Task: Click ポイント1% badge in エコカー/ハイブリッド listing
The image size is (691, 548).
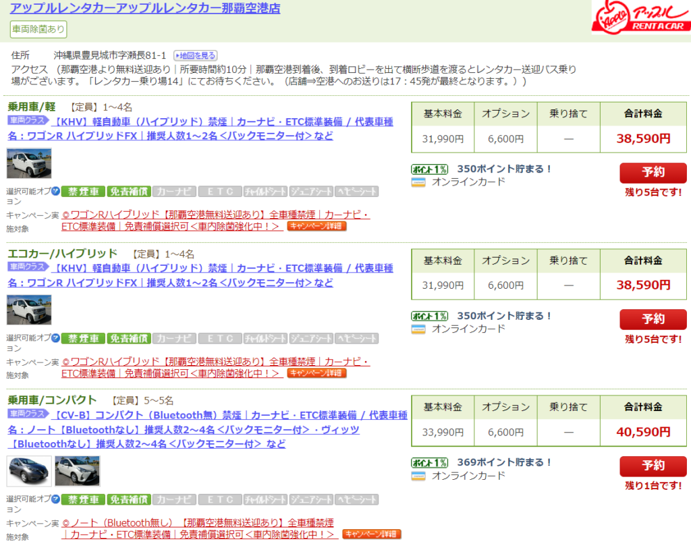Action: [x=430, y=316]
